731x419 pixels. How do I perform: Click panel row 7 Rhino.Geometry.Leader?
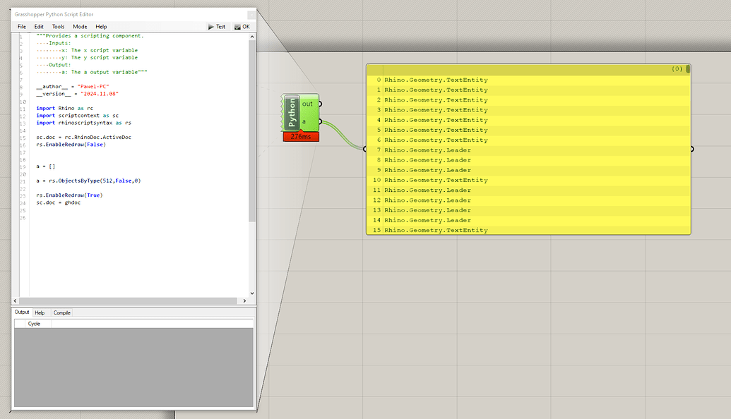528,150
